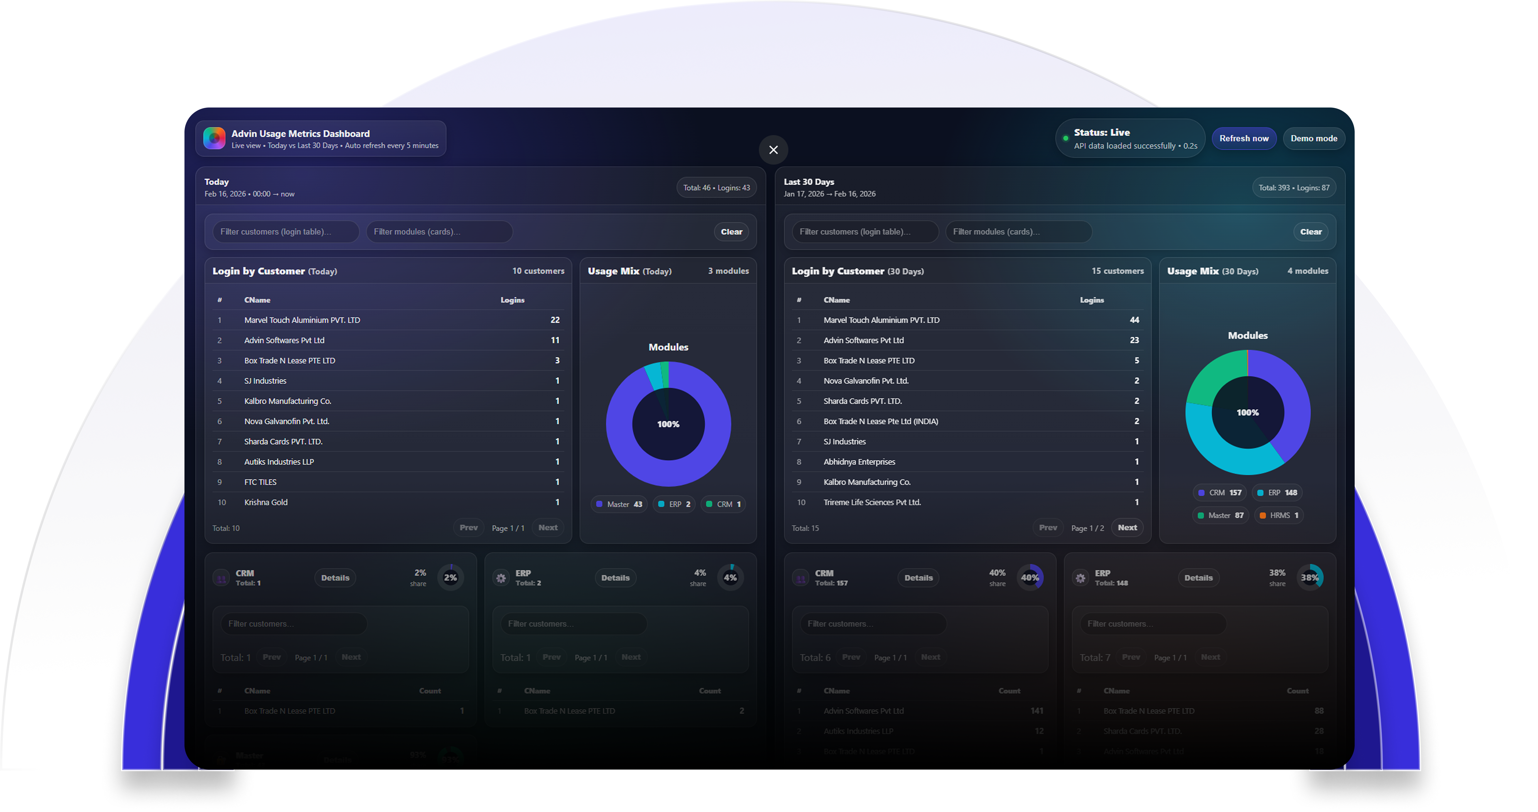The height and width of the screenshot is (812, 1538).
Task: Click the Advin dashboard colorful logo icon
Action: coord(214,138)
